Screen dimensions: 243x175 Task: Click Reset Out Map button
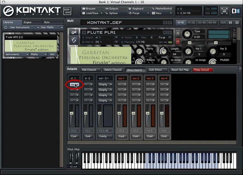180,70
